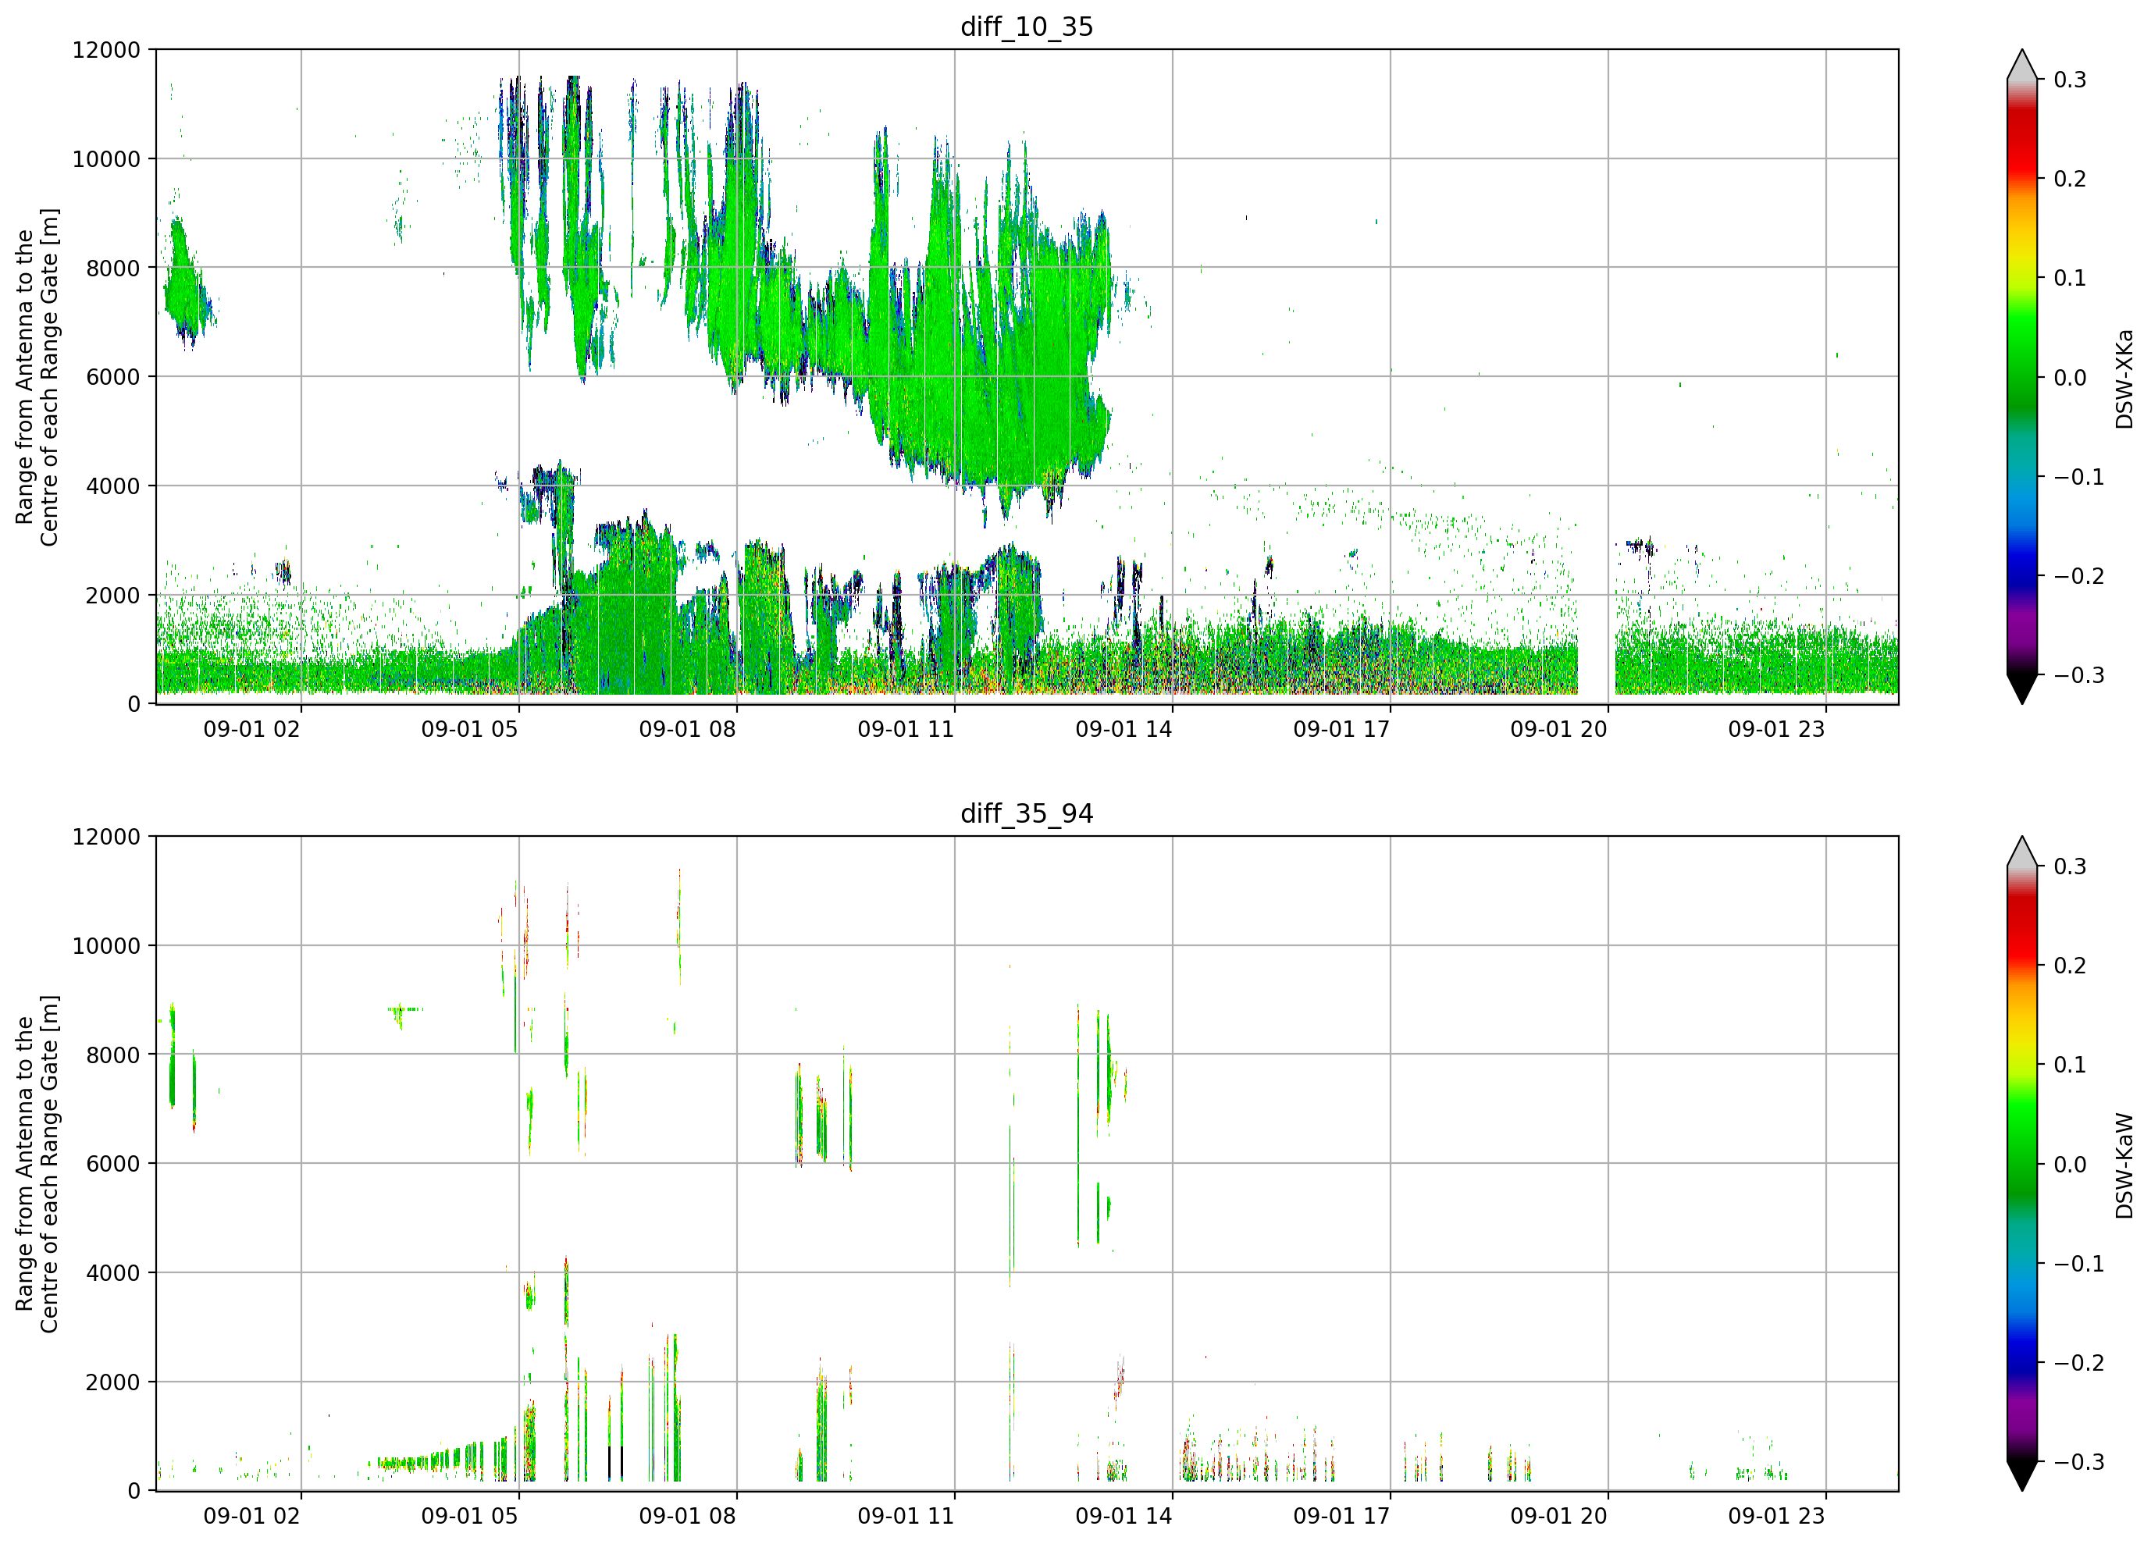Click the DSW-KaW colorbar label
2151x1544 pixels.
point(2124,1165)
